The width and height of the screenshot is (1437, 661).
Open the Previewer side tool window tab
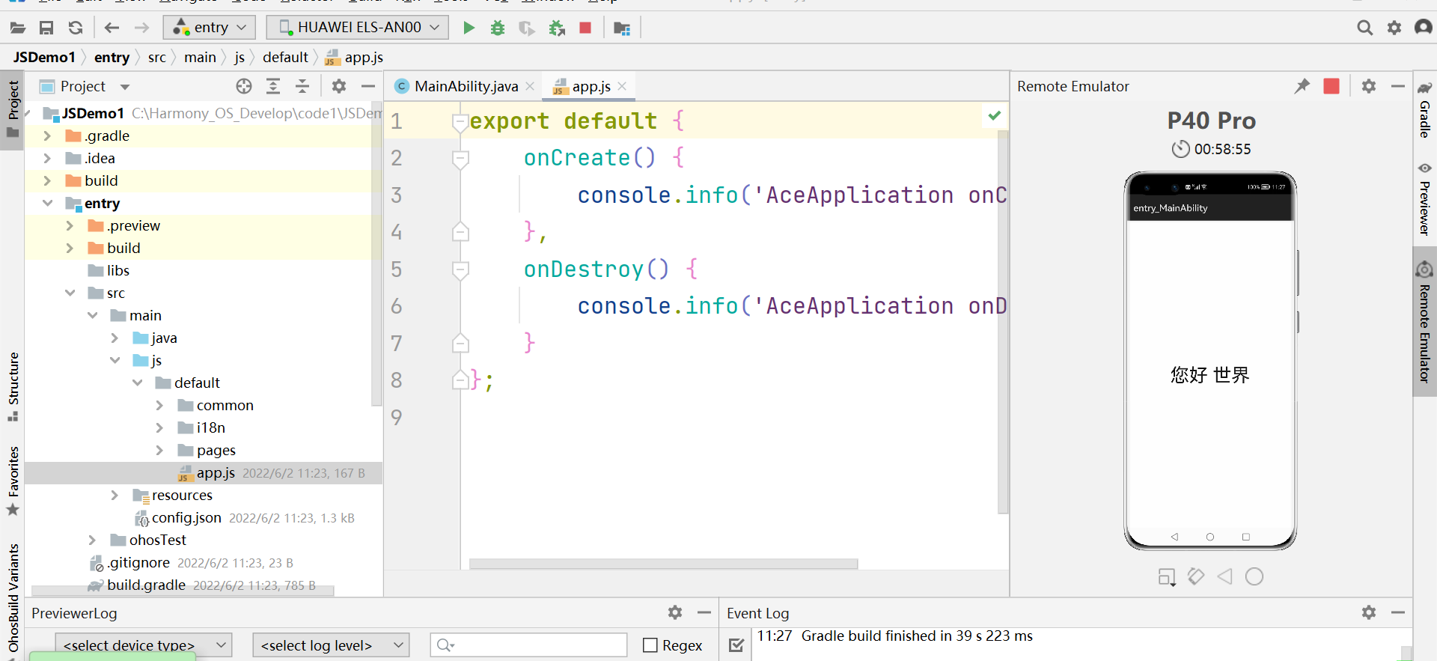(1425, 199)
